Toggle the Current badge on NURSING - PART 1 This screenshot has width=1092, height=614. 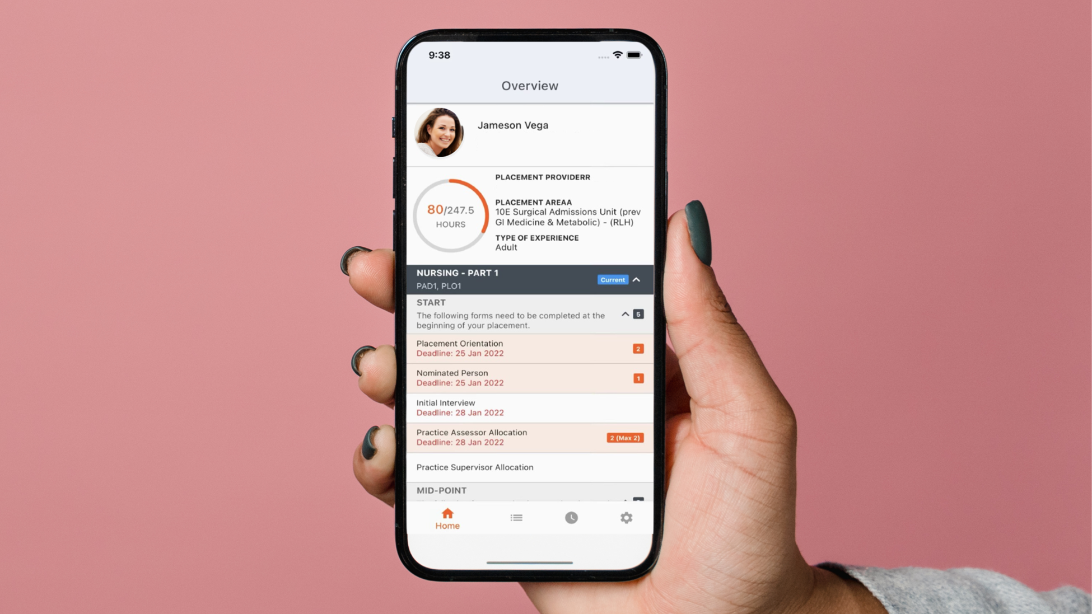(x=613, y=279)
